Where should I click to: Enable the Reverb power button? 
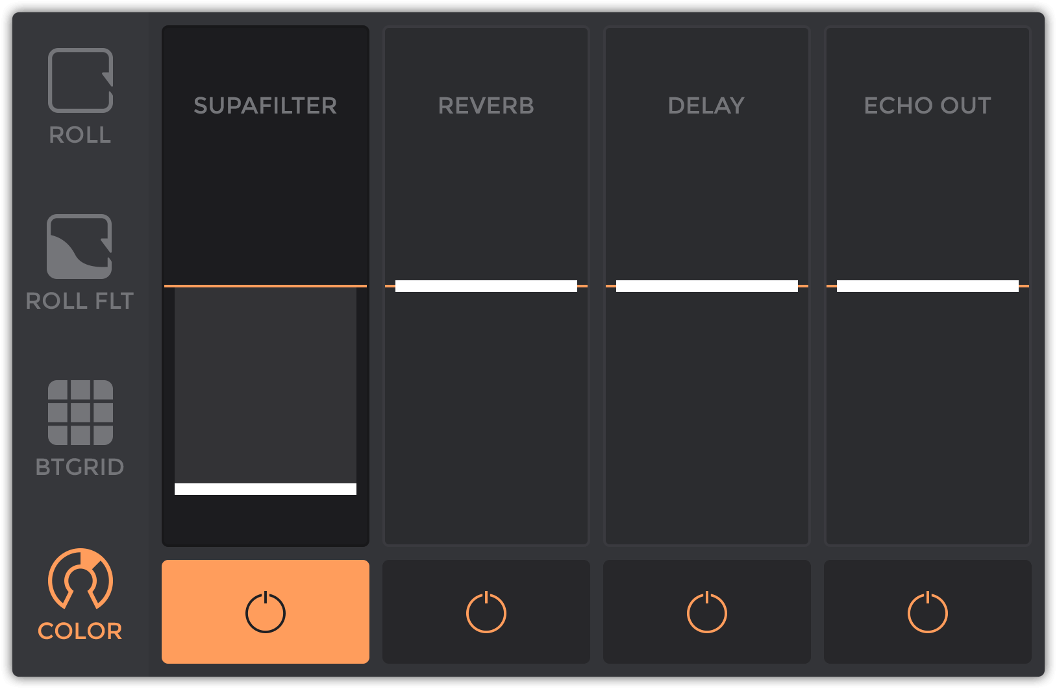pos(486,612)
